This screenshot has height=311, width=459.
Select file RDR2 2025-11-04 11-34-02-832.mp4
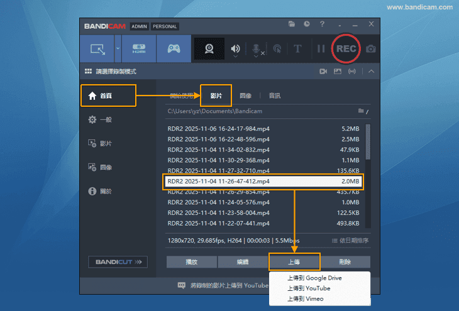[x=219, y=150]
